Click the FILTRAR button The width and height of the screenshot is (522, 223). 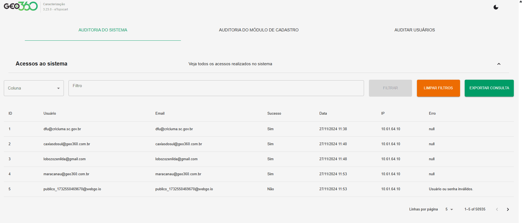[390, 88]
